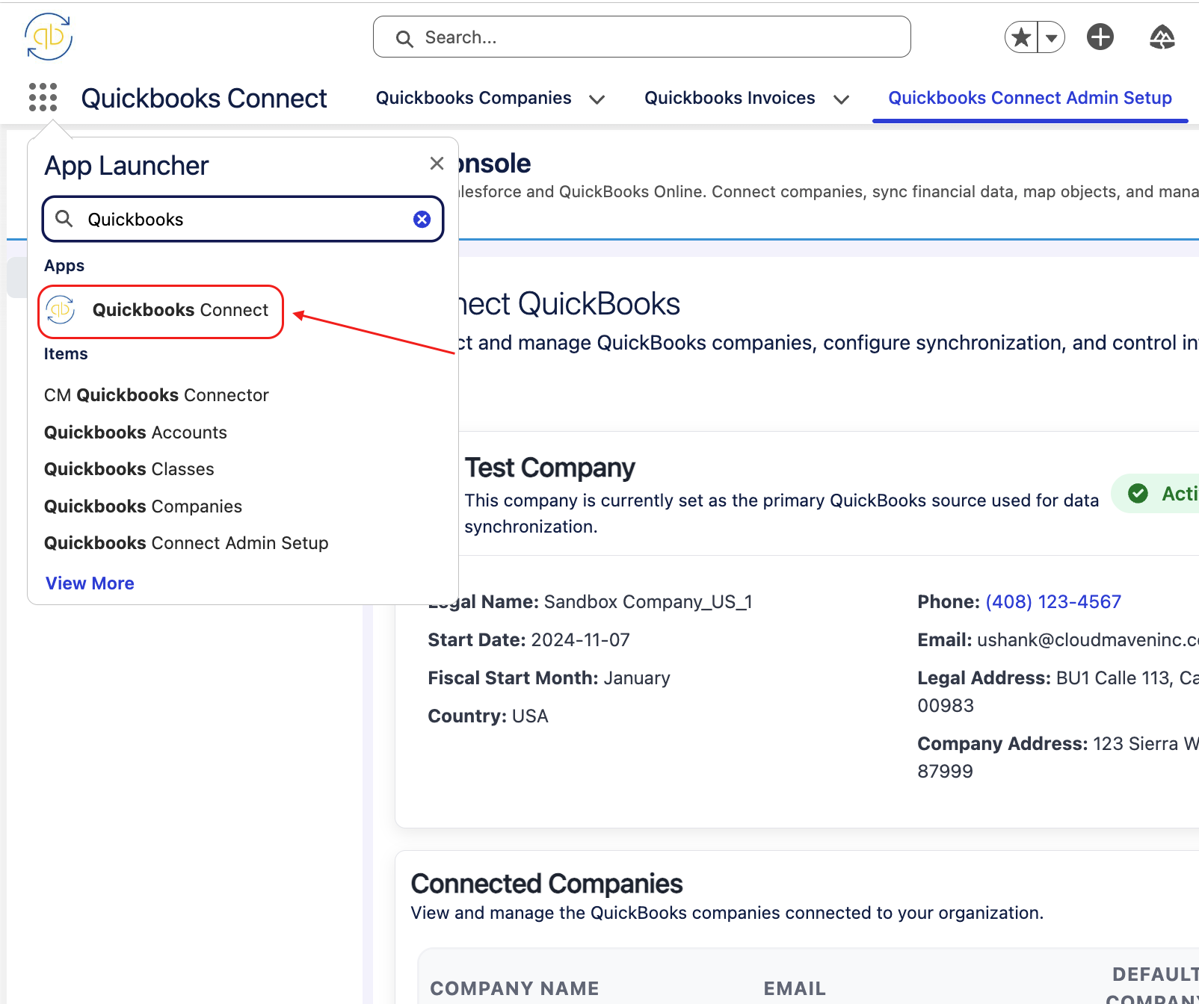Image resolution: width=1199 pixels, height=1004 pixels.
Task: Click the magnifier icon in global search
Action: point(404,38)
